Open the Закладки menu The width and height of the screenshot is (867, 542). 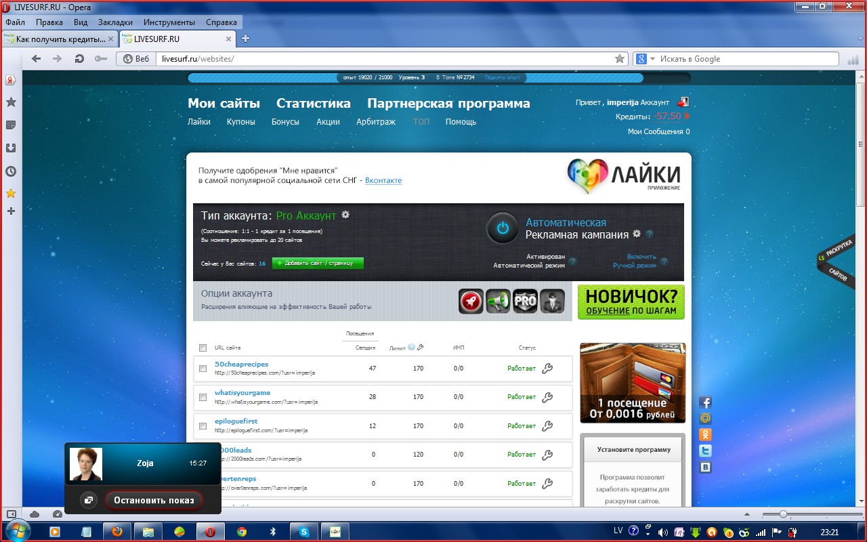115,22
